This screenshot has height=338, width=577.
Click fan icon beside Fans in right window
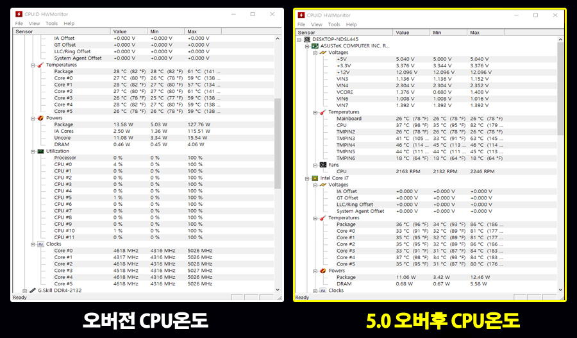(323, 165)
